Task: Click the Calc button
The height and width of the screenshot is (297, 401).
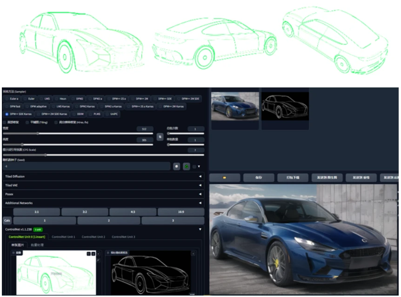Action: [7, 221]
